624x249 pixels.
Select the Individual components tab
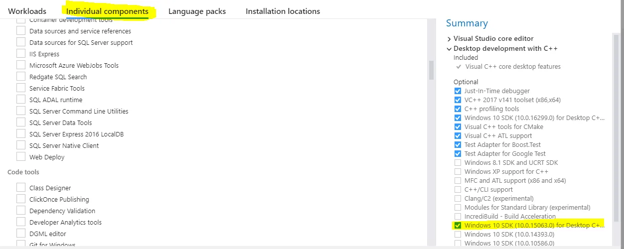click(107, 11)
